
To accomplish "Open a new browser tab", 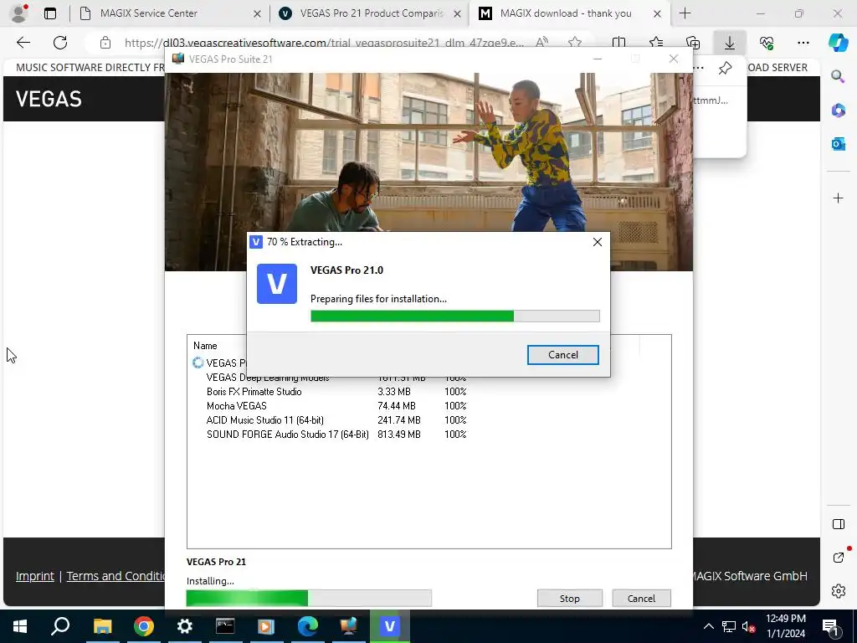I will coord(685,13).
